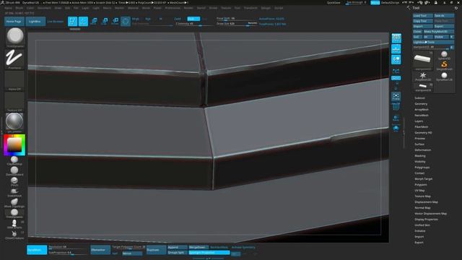The image size is (462, 260).
Task: Toggle the Zsub mode button
Action: click(x=193, y=19)
